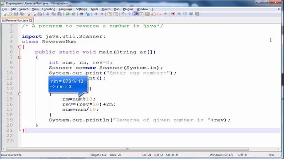284x159 pixels.
Task: Open Replace dialog from toolbar icon
Action: [x=88, y=14]
